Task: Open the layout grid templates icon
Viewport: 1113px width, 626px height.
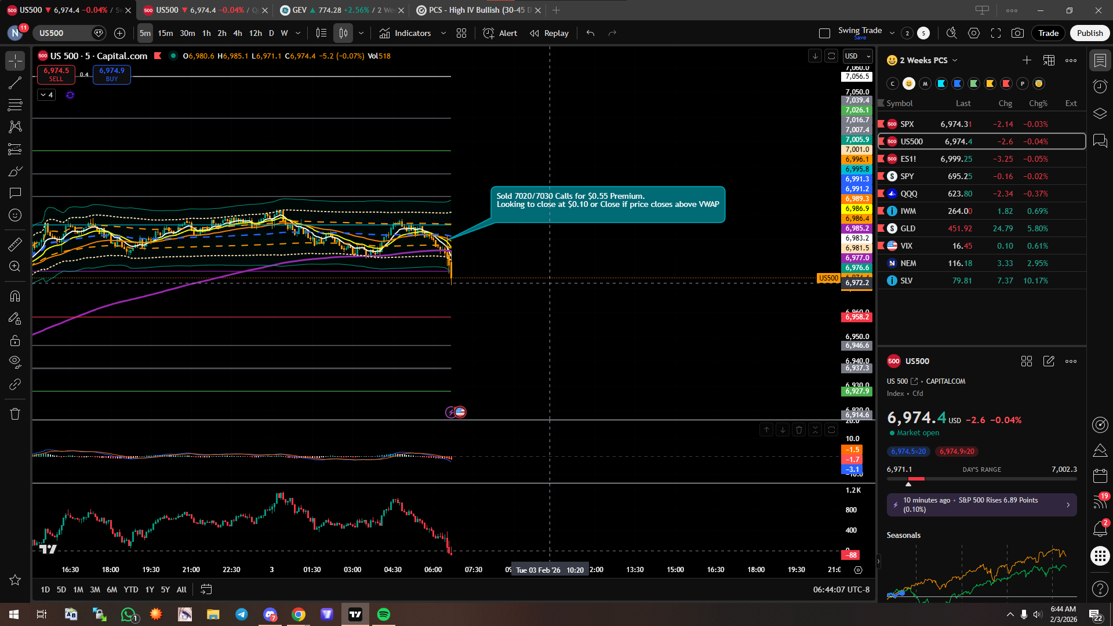Action: tap(461, 33)
